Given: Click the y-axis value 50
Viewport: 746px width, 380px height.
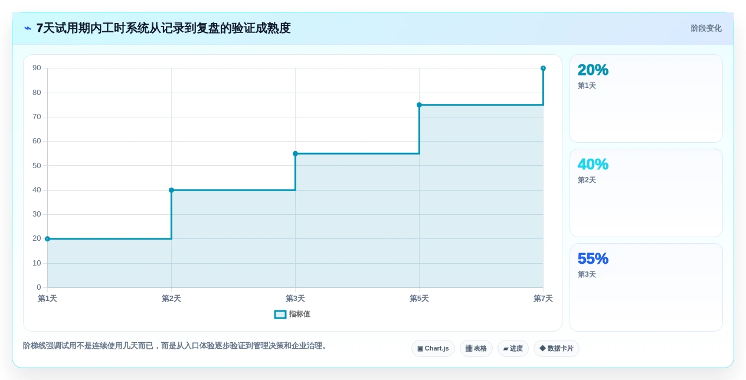Looking at the screenshot, I should point(37,166).
